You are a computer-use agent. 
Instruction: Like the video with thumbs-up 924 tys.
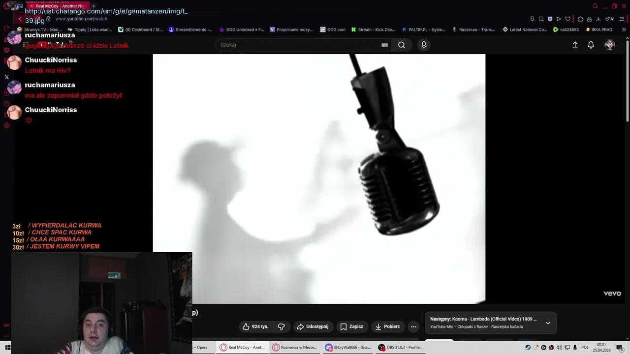coord(255,326)
